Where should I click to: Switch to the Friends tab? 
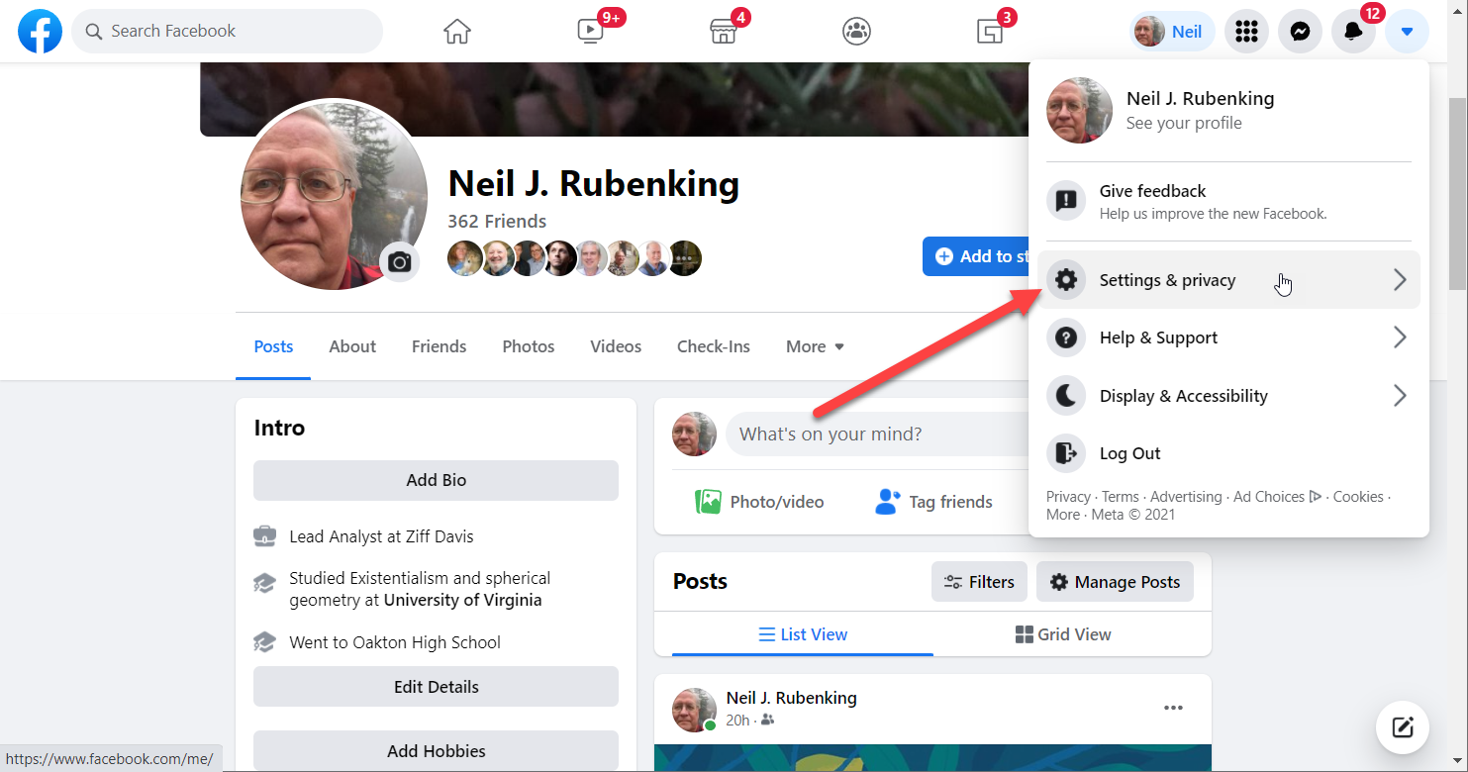tap(439, 346)
